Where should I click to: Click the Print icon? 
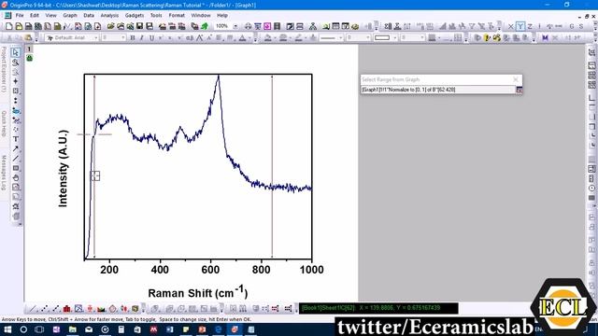248,26
